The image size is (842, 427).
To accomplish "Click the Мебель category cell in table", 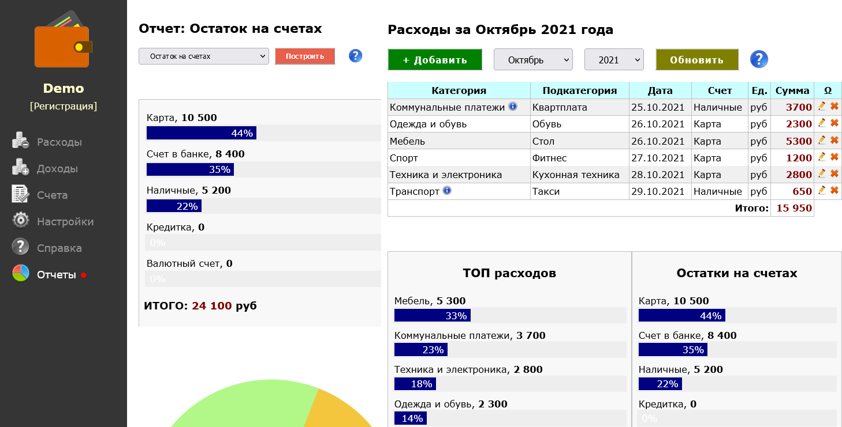I will point(459,141).
